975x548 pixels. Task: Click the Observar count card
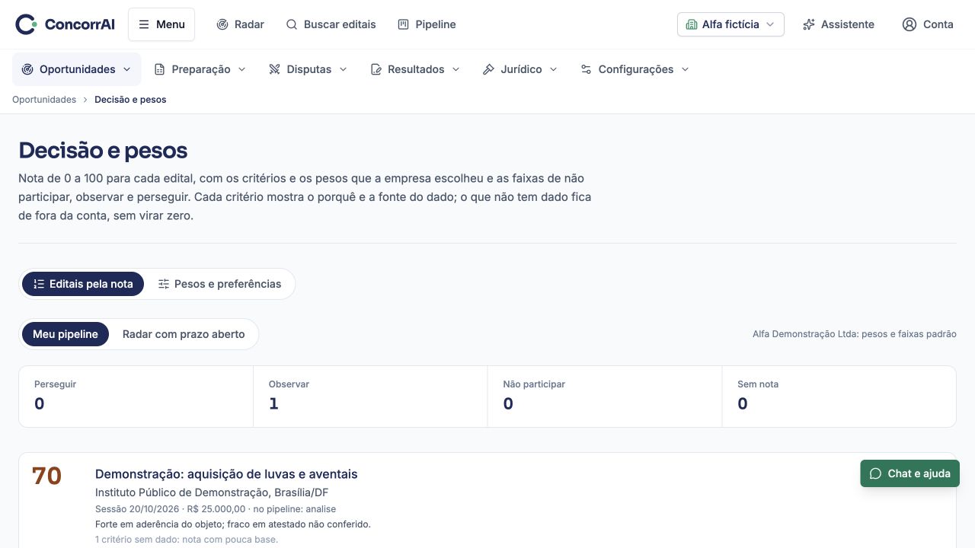370,397
